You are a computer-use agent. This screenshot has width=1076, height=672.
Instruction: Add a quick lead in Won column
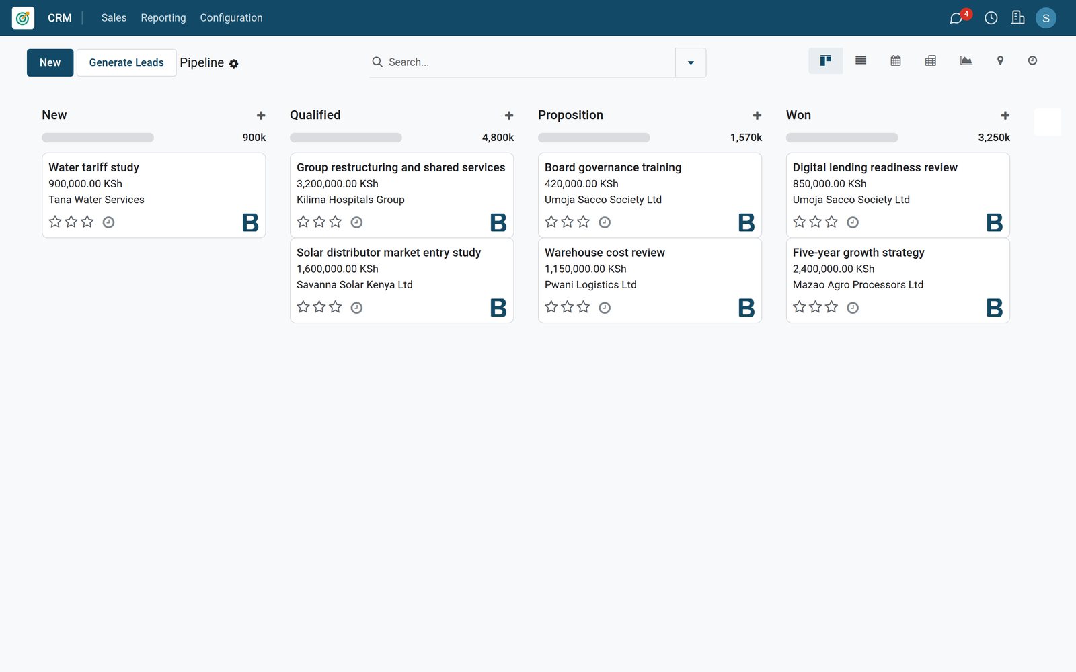coord(1005,116)
